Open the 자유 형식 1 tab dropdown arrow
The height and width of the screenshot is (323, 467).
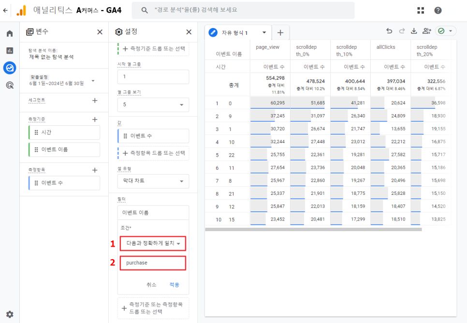(264, 32)
